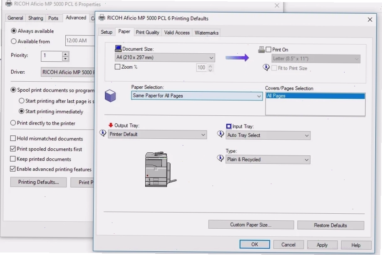Click the info icon beside paper Type
The width and height of the screenshot is (382, 255).
coord(220,158)
